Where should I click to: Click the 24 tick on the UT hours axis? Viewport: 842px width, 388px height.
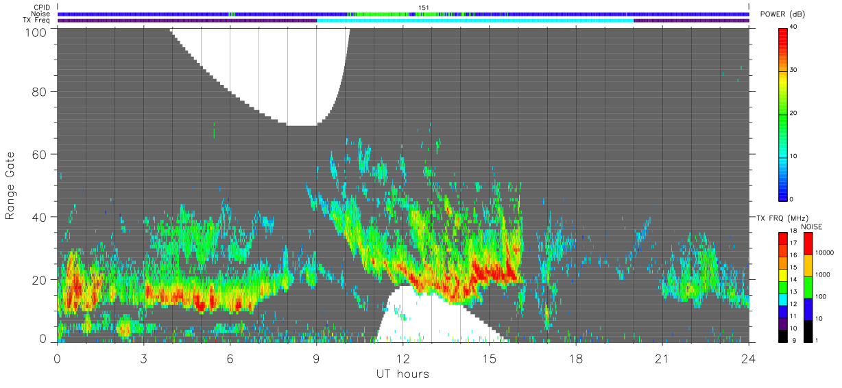[748, 359]
